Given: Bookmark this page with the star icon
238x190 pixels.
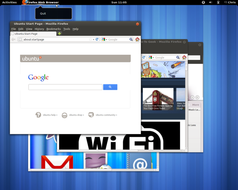Looking at the screenshot, I should 90,39.
